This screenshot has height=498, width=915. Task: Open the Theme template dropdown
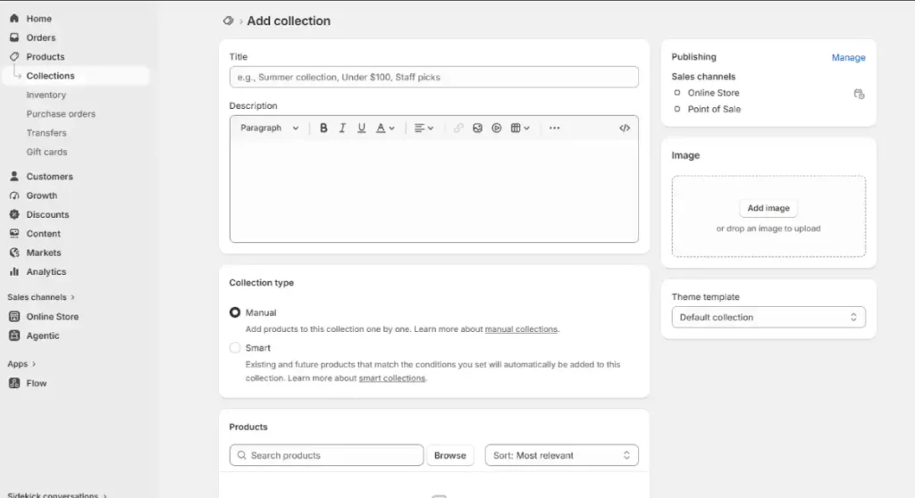click(x=768, y=317)
